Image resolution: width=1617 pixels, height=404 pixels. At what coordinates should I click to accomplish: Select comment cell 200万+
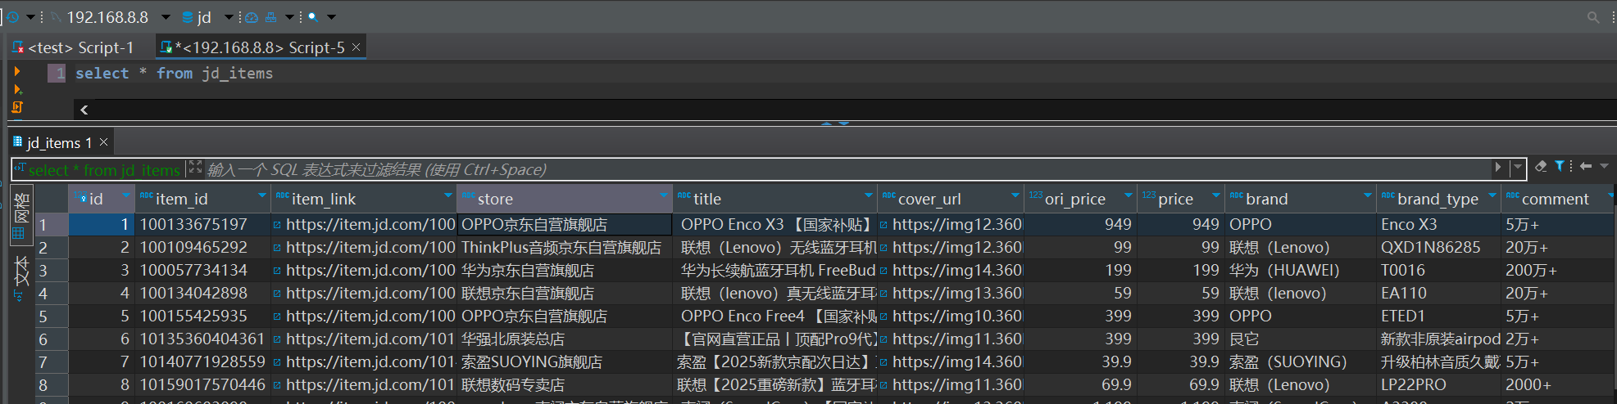pos(1557,270)
